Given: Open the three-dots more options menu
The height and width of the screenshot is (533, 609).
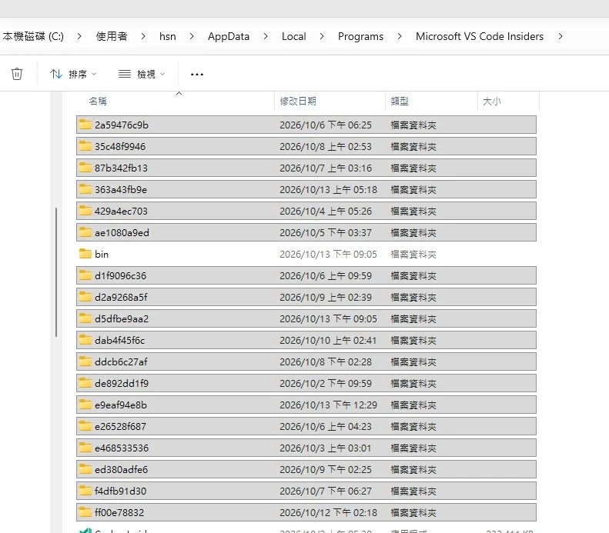Looking at the screenshot, I should pyautogui.click(x=197, y=74).
